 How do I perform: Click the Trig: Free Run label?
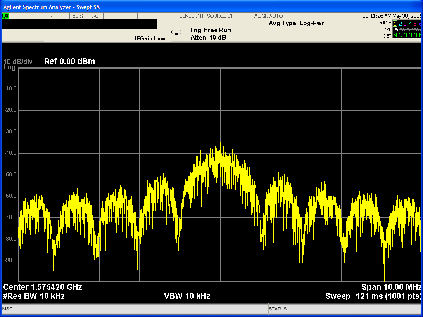click(210, 30)
